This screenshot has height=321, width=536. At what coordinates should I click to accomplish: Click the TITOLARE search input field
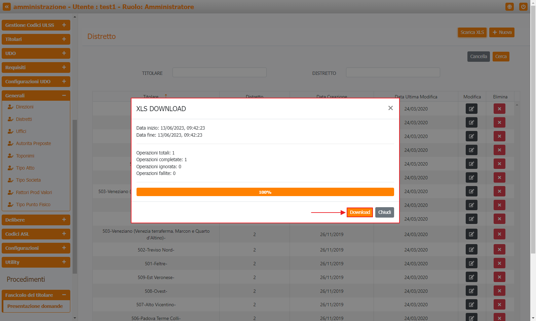pos(219,73)
